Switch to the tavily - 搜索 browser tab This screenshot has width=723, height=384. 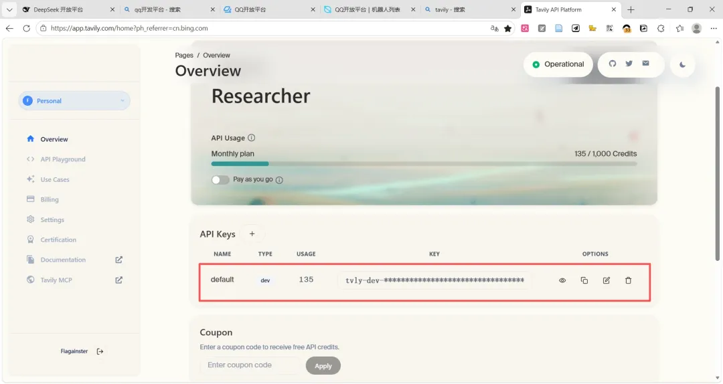click(469, 9)
